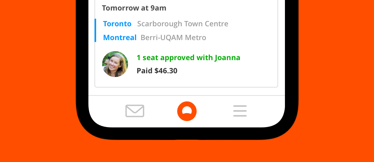
Task: Click nav bar space between logo and menu
Action: coord(215,111)
